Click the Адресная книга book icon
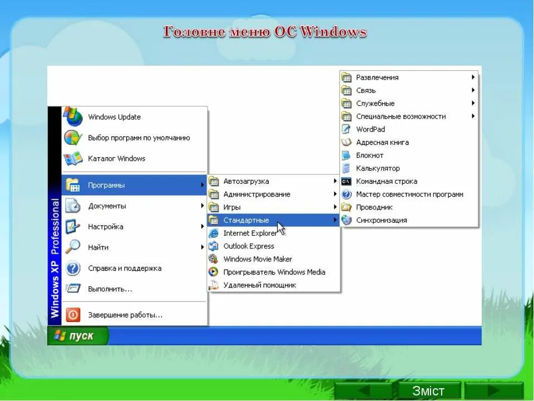The height and width of the screenshot is (401, 534). click(347, 142)
